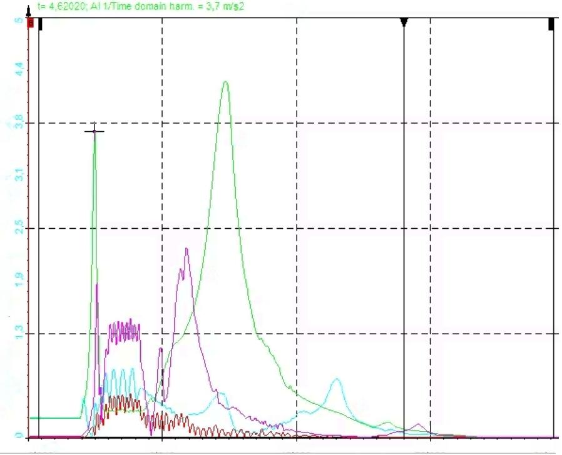Select the right black range marker at the top
562x455 pixels.
[x=551, y=24]
